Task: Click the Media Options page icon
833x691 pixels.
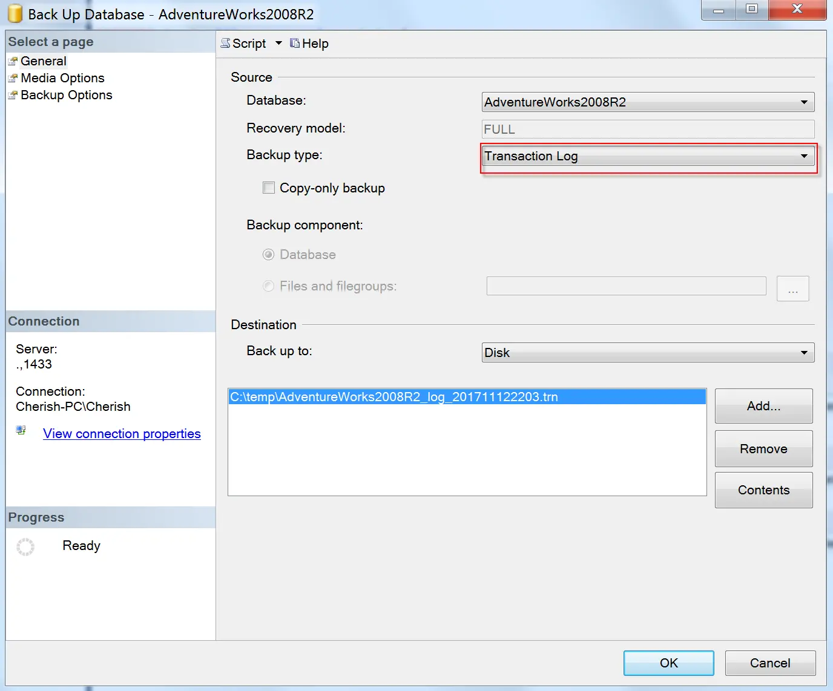Action: pos(13,78)
